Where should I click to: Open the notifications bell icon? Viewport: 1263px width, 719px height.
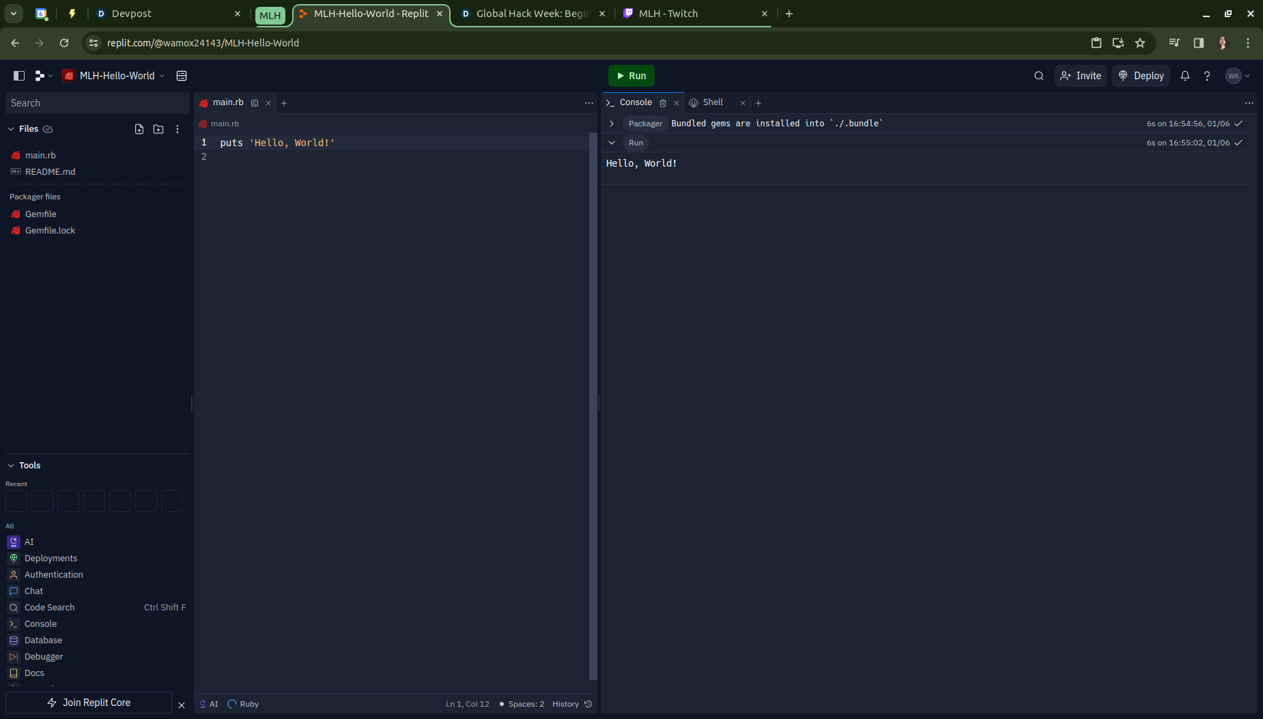(1185, 76)
